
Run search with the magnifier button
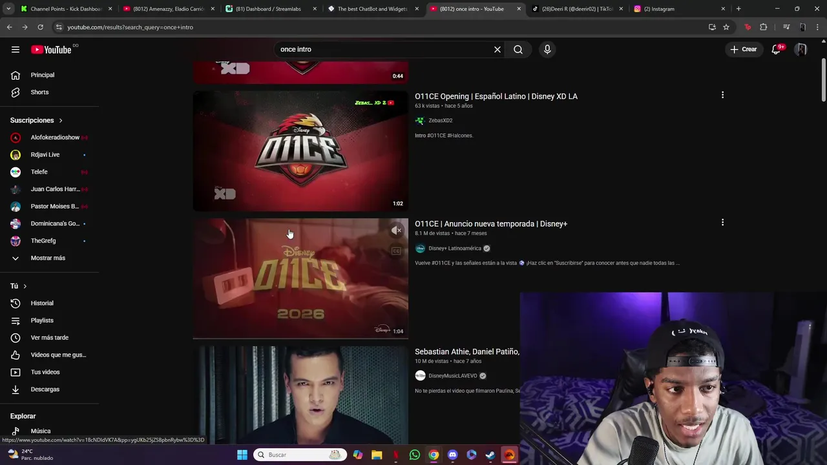[518, 50]
